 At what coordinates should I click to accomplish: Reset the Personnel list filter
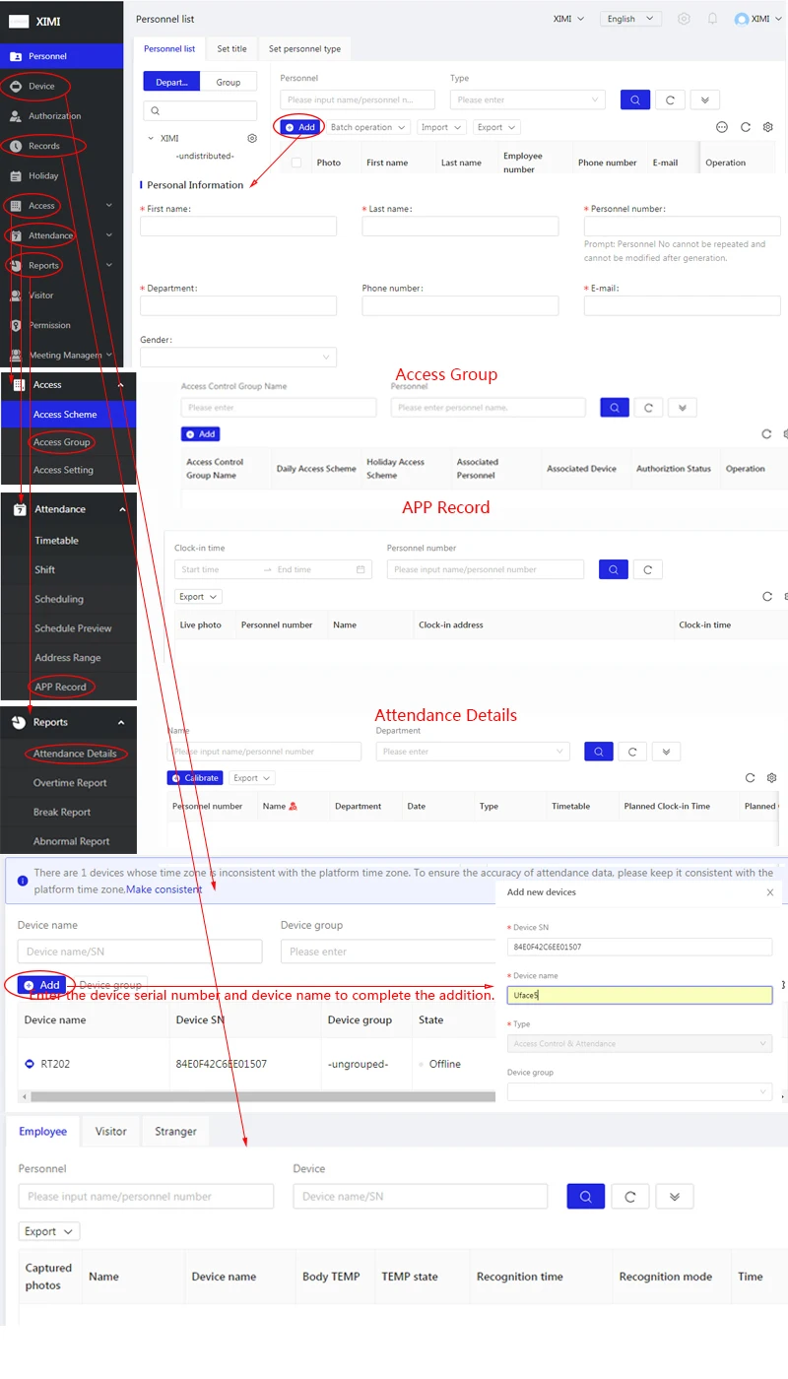click(x=670, y=99)
